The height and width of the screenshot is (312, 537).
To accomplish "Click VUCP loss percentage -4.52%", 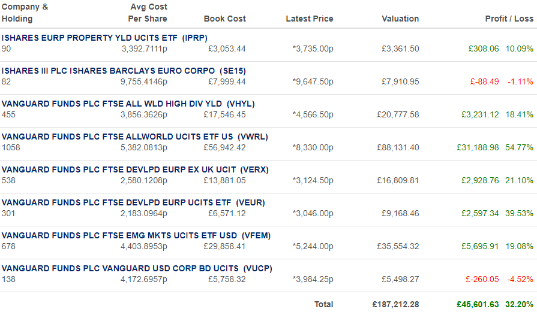I will click(520, 280).
